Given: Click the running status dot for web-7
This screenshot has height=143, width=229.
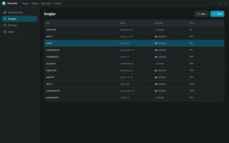Looking at the screenshot, I should click(x=156, y=36).
